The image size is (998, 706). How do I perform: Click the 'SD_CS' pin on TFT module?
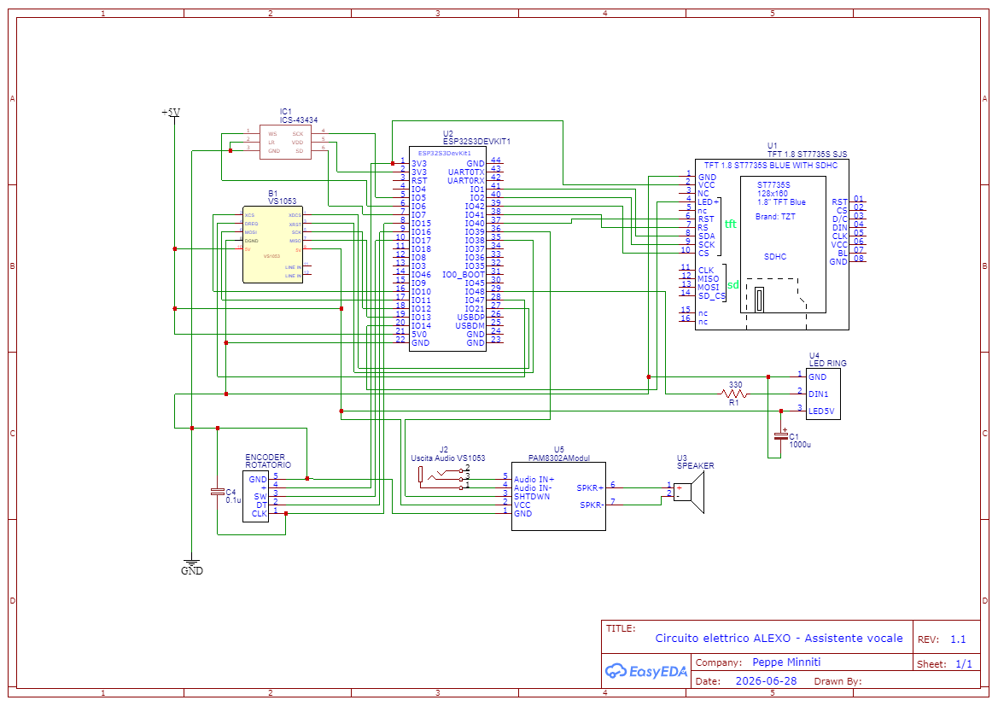(712, 295)
